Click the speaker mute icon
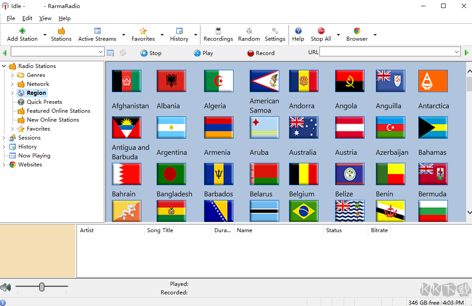The height and width of the screenshot is (306, 472). click(6, 287)
